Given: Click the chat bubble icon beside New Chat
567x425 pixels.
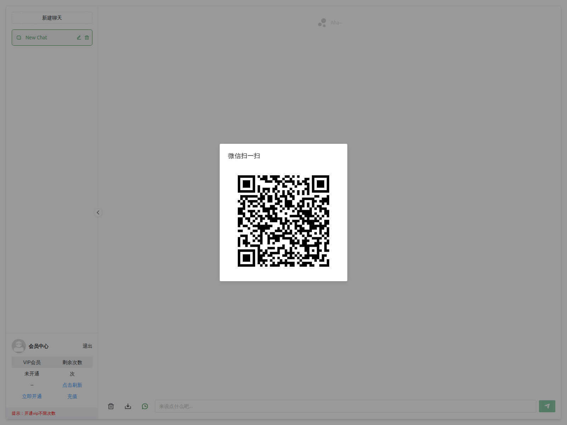Looking at the screenshot, I should (19, 38).
